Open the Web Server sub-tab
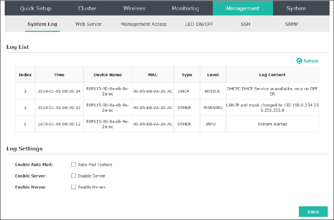 pyautogui.click(x=88, y=24)
